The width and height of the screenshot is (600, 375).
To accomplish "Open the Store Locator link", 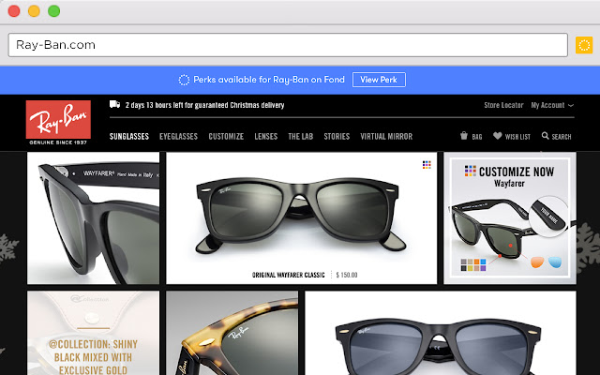I will pos(503,105).
